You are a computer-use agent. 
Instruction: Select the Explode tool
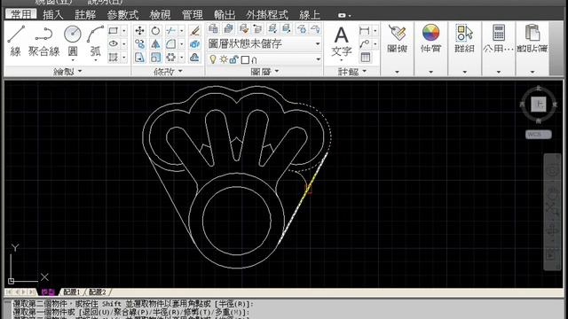click(x=195, y=44)
